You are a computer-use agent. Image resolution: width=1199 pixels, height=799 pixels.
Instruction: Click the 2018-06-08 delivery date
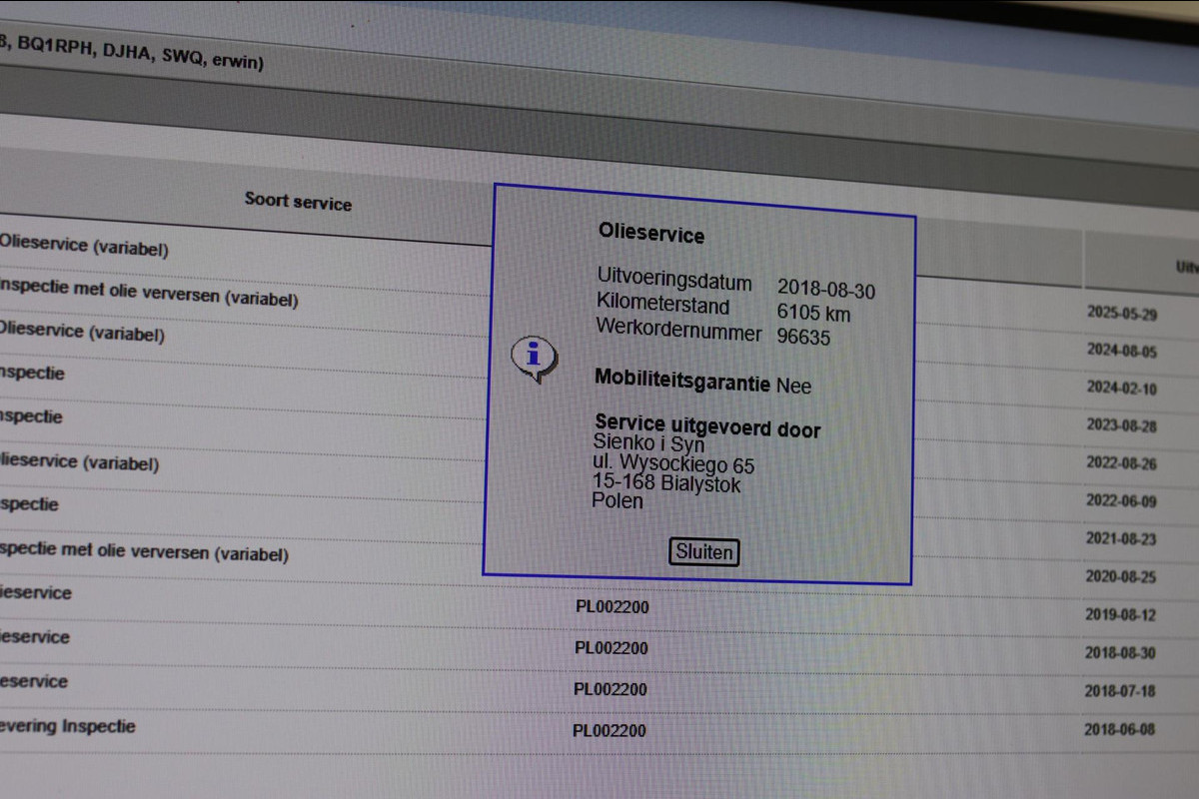1120,729
